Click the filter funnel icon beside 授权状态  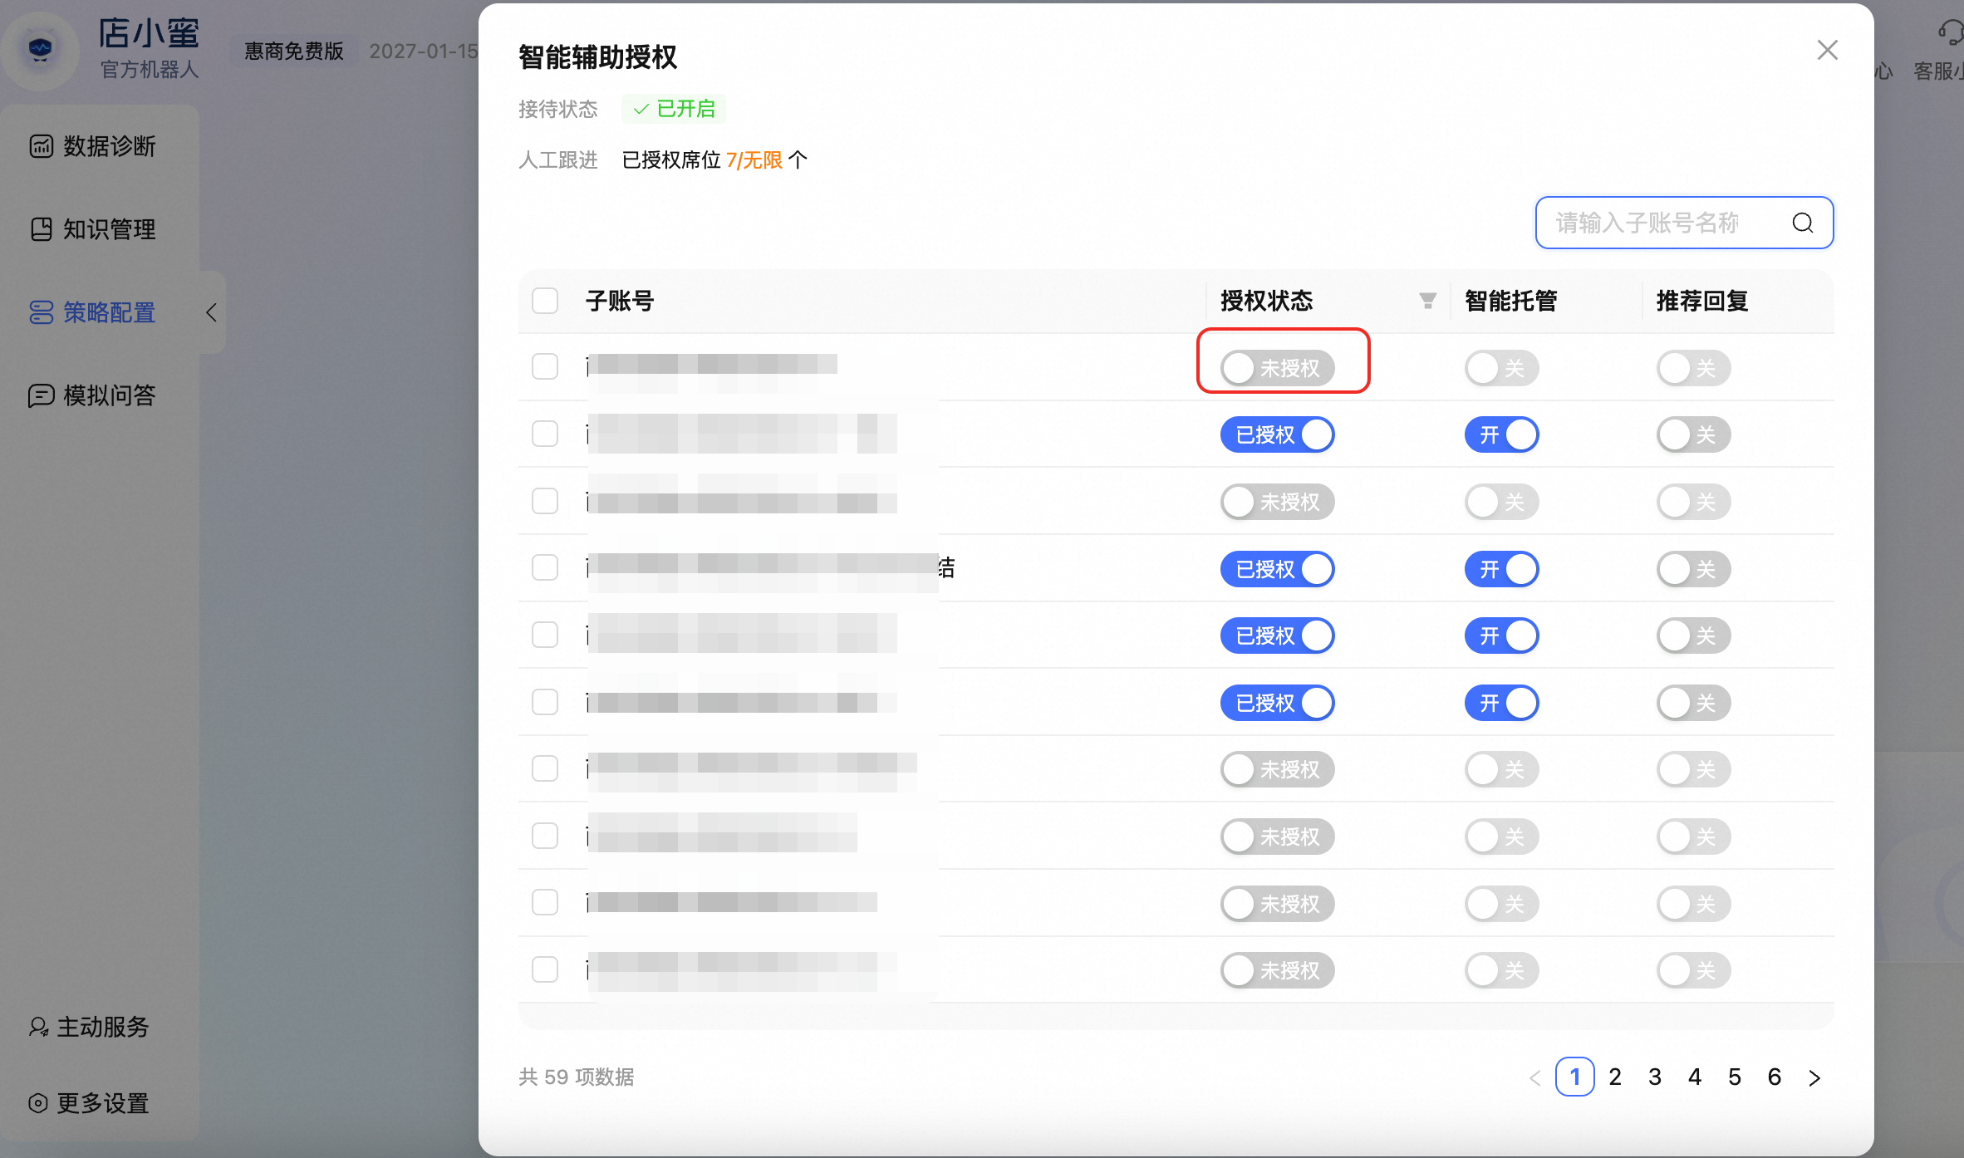pos(1427,301)
